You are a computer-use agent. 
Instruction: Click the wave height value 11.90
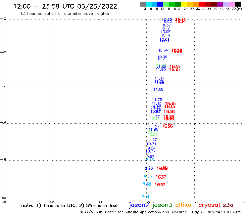pyautogui.click(x=161, y=69)
